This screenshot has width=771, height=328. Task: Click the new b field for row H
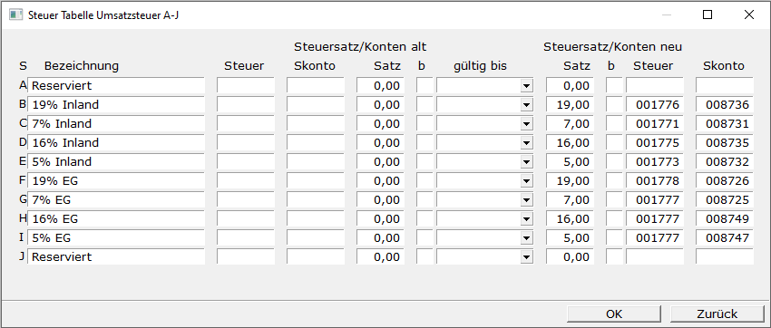point(614,218)
